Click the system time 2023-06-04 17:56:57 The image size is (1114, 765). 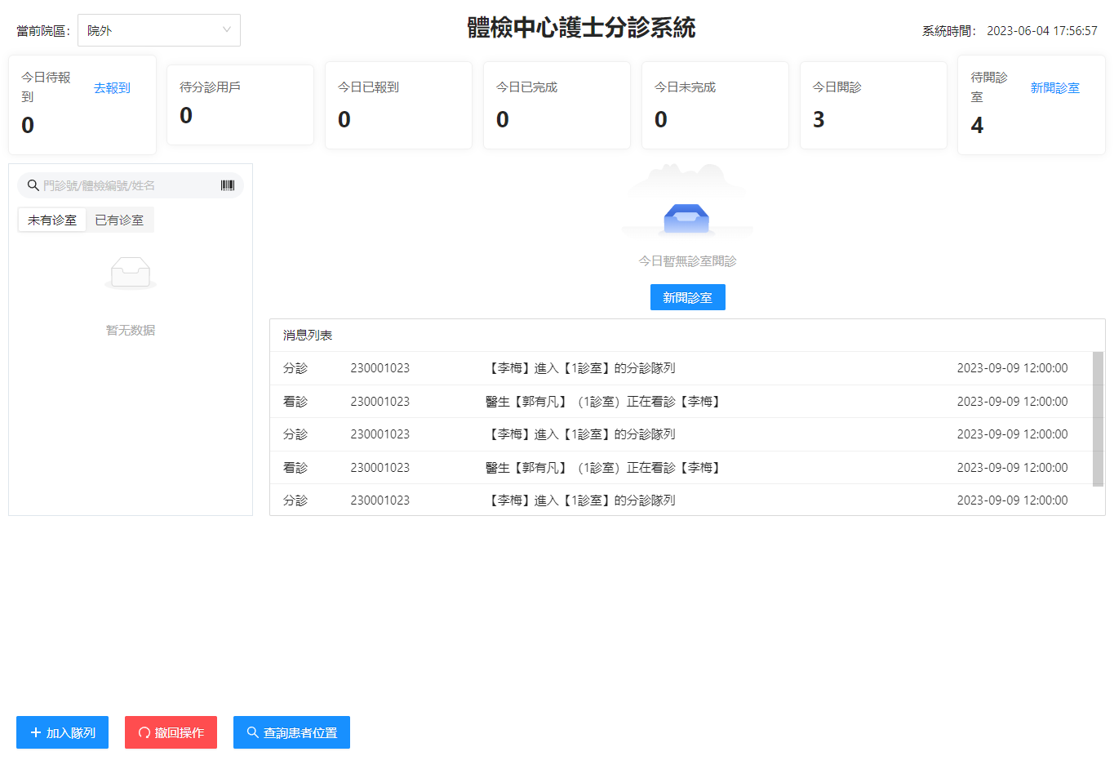tap(1041, 30)
